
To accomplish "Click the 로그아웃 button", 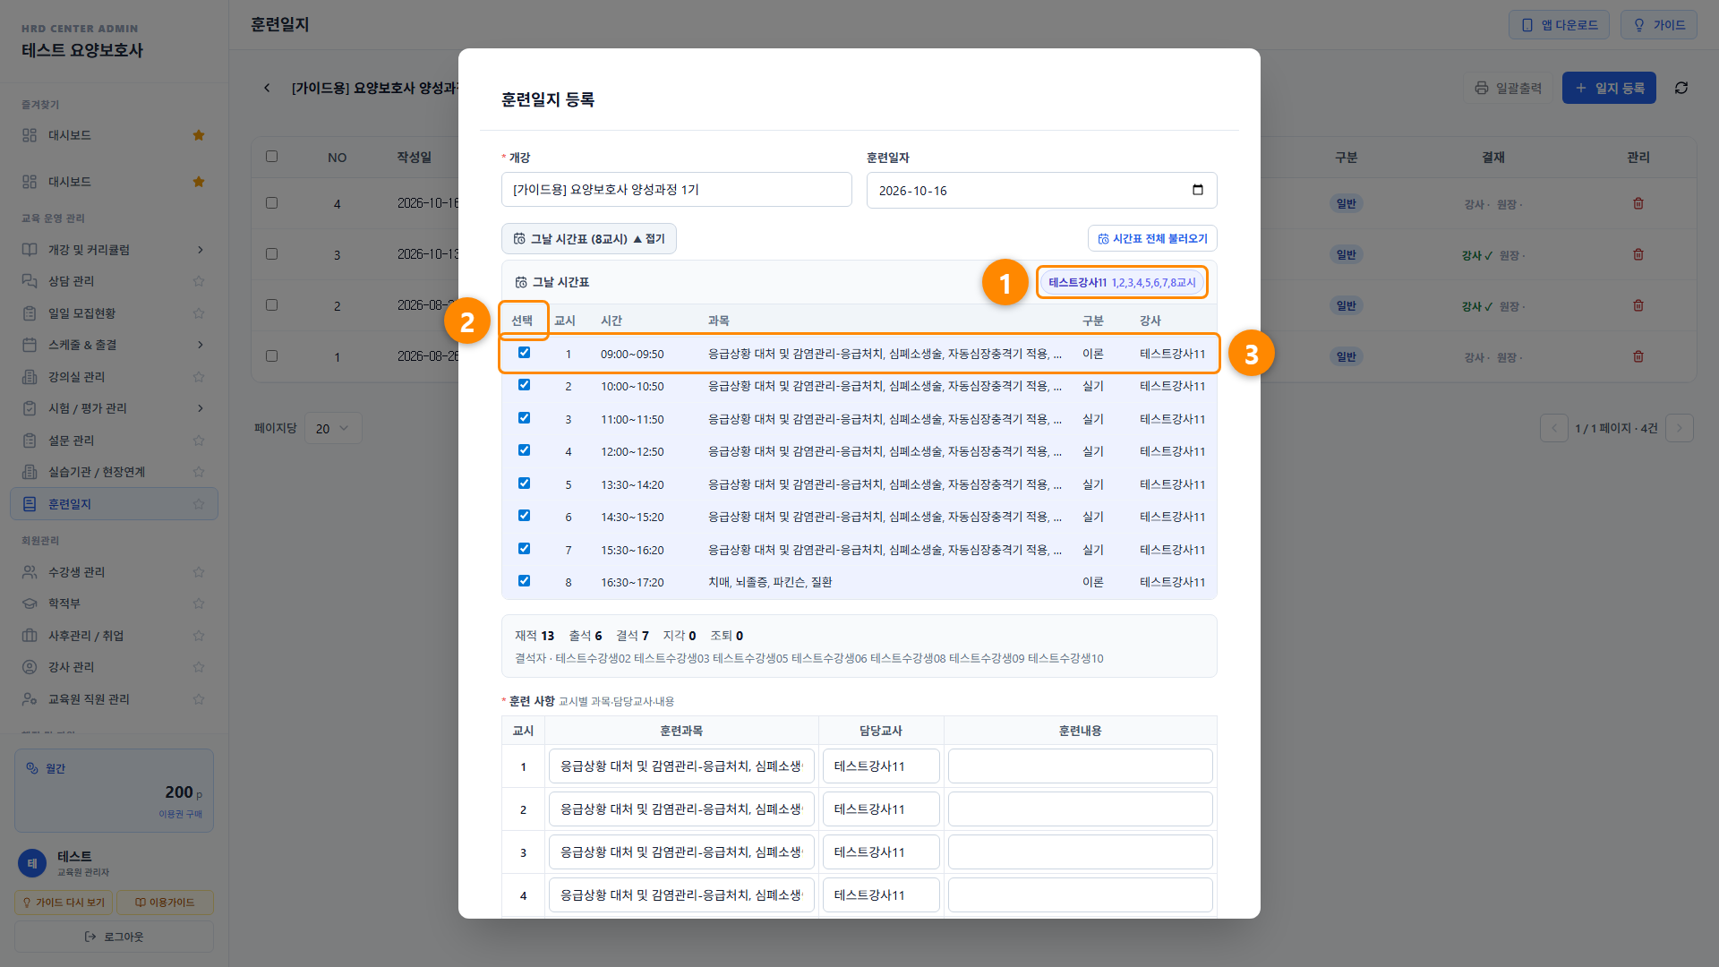I will (114, 937).
